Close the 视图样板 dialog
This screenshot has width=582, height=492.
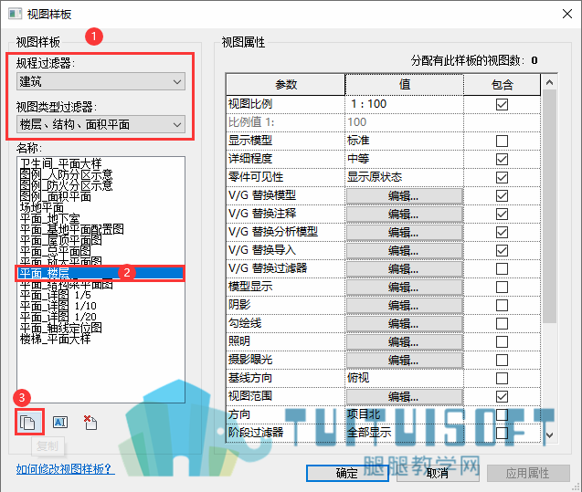tap(566, 14)
